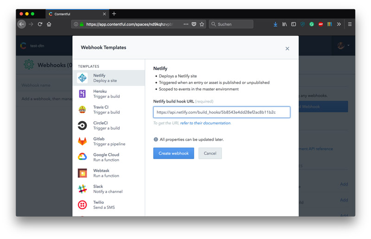Pick the Slack logo icon
The height and width of the screenshot is (239, 371).
pyautogui.click(x=83, y=189)
